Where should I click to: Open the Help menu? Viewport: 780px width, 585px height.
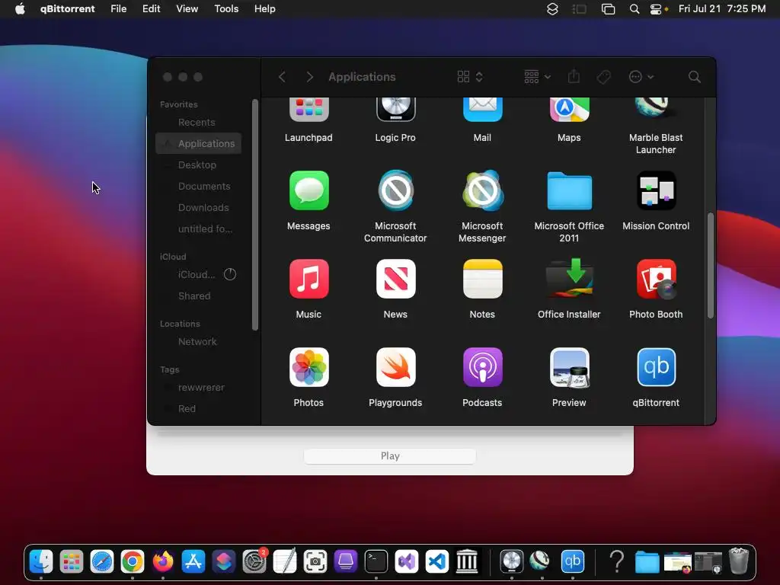[x=264, y=9]
